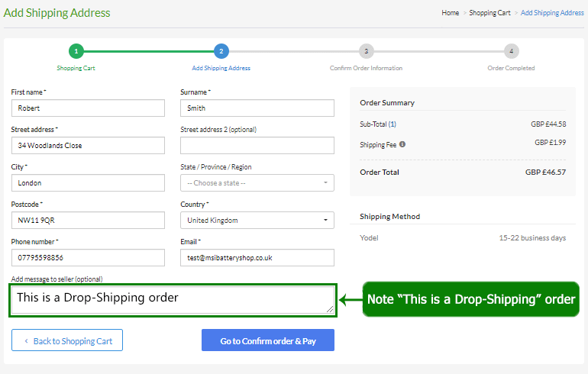This screenshot has height=374, width=588.
Task: Click step 3 Confirm Order Information circle
Action: [x=366, y=51]
